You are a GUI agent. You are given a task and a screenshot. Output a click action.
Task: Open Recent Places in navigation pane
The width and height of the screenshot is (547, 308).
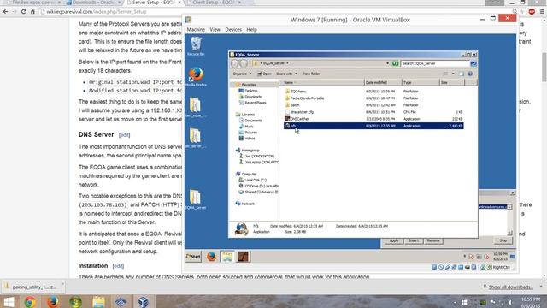point(255,103)
